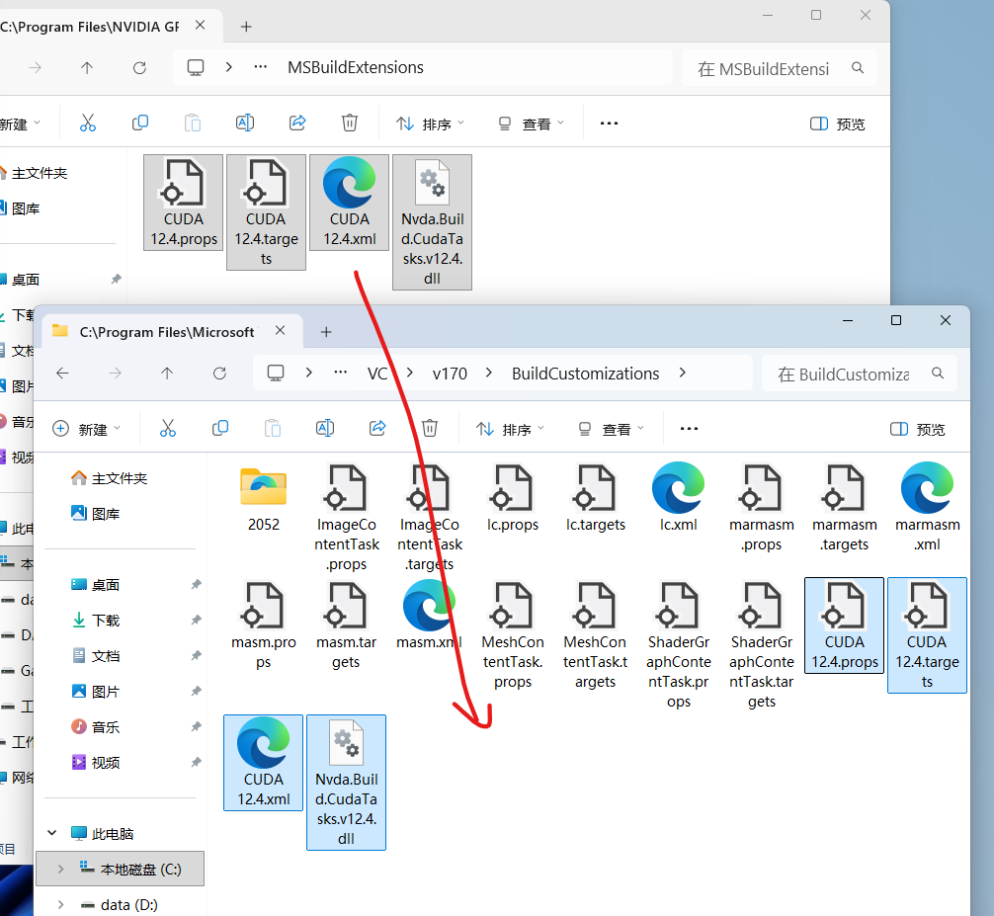Select the 2052 folder
This screenshot has width=994, height=916.
coord(264,499)
